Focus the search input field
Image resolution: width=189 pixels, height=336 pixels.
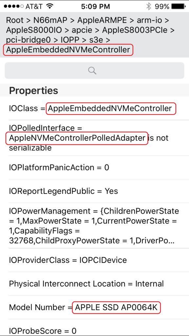click(94, 71)
